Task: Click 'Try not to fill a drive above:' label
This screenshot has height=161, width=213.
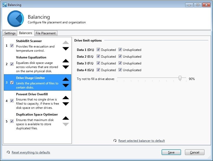Action: coord(96,79)
